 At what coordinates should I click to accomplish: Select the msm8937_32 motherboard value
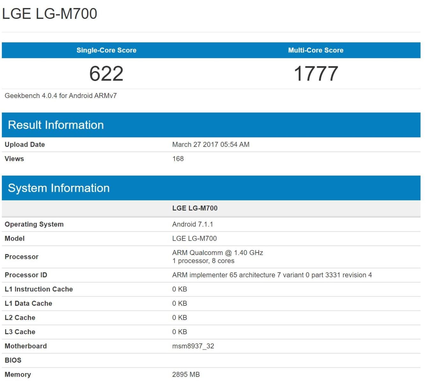[193, 346]
